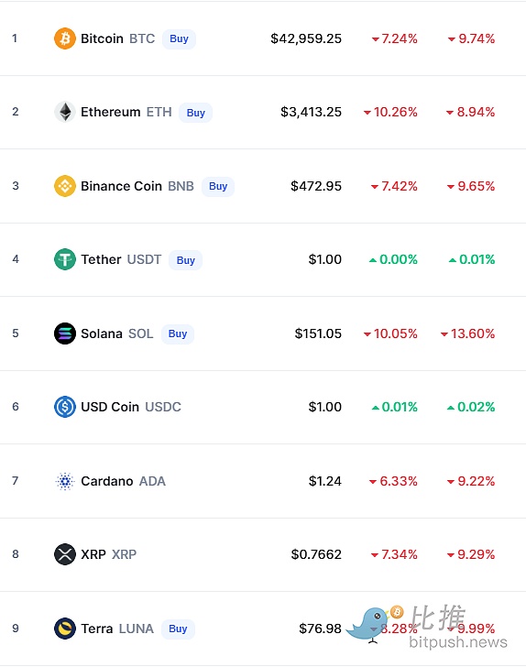526x667 pixels.
Task: Select the Bitcoin price $42,959.25
Action: (306, 38)
